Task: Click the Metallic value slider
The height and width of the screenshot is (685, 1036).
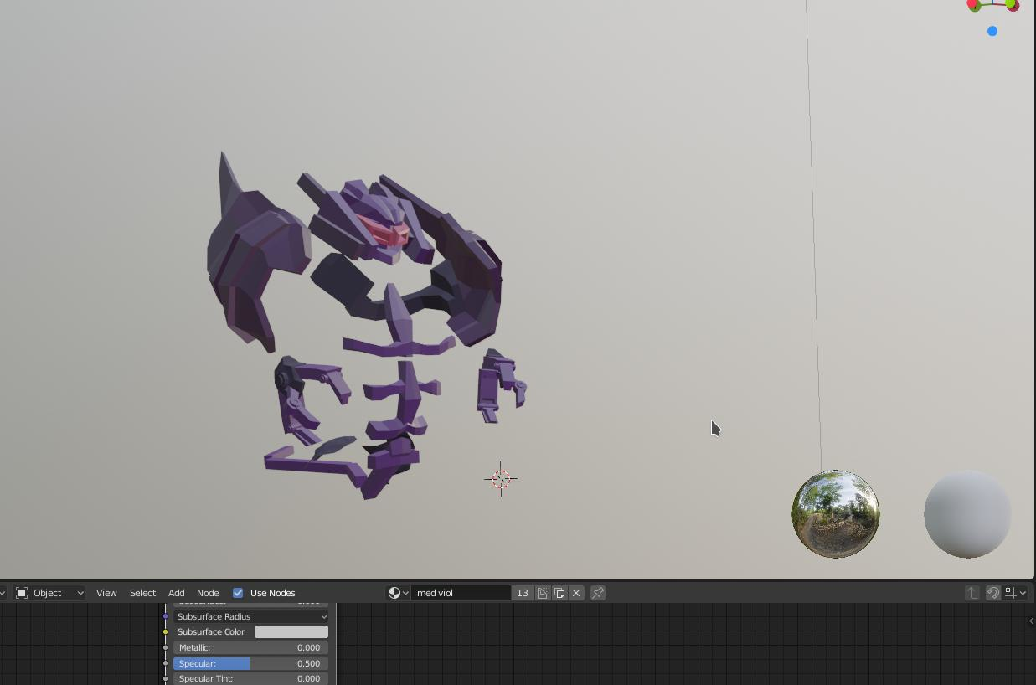Action: pos(251,647)
